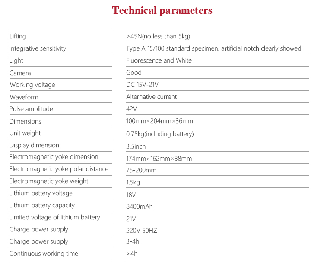Select the Working voltage label
The width and height of the screenshot is (324, 279).
click(32, 85)
